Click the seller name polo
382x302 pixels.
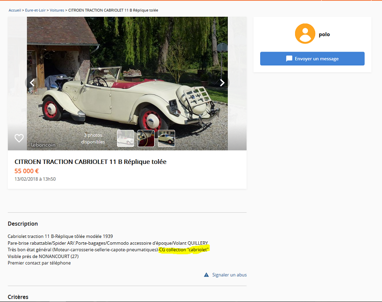pos(324,34)
